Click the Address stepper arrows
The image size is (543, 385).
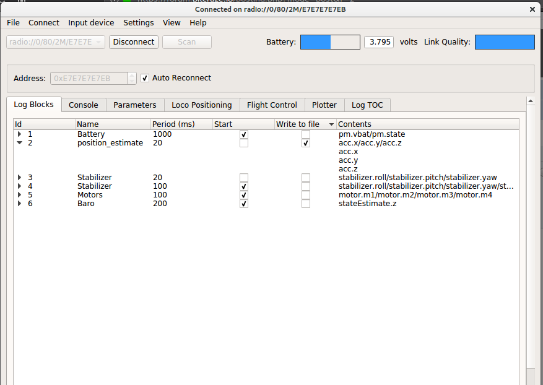pos(132,78)
